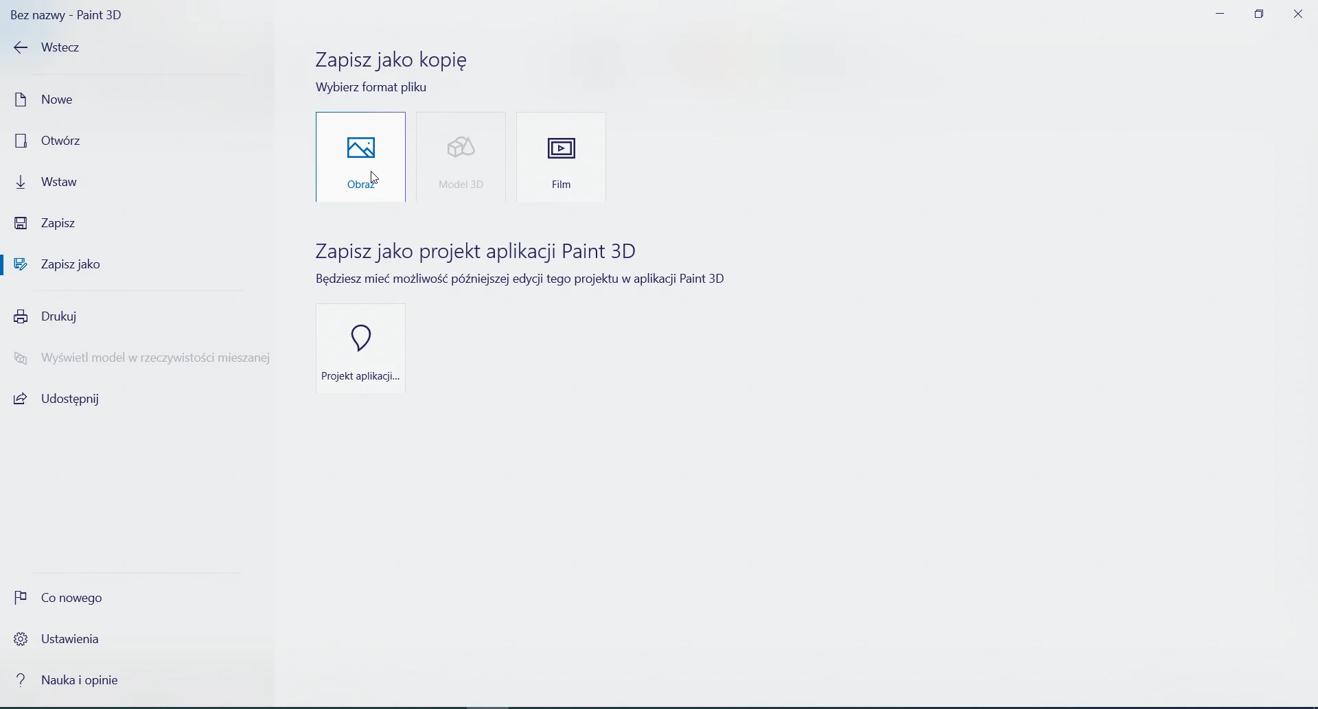1318x709 pixels.
Task: Open Drukuj text entry in sidebar
Action: (x=59, y=316)
